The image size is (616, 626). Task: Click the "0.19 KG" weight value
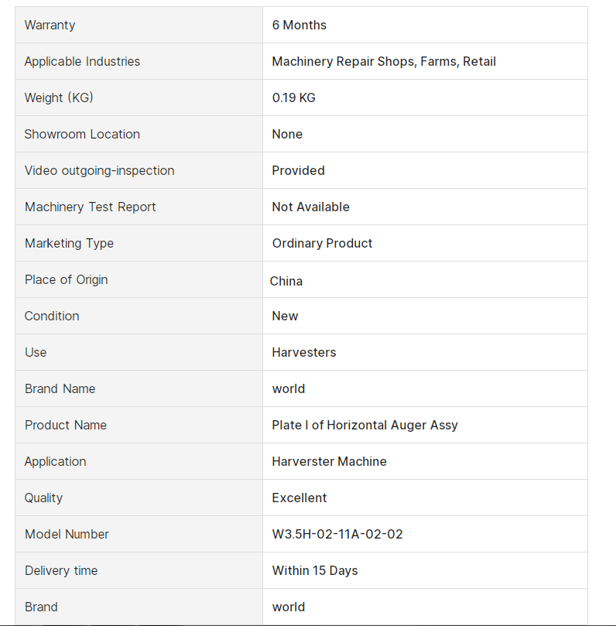coord(293,97)
